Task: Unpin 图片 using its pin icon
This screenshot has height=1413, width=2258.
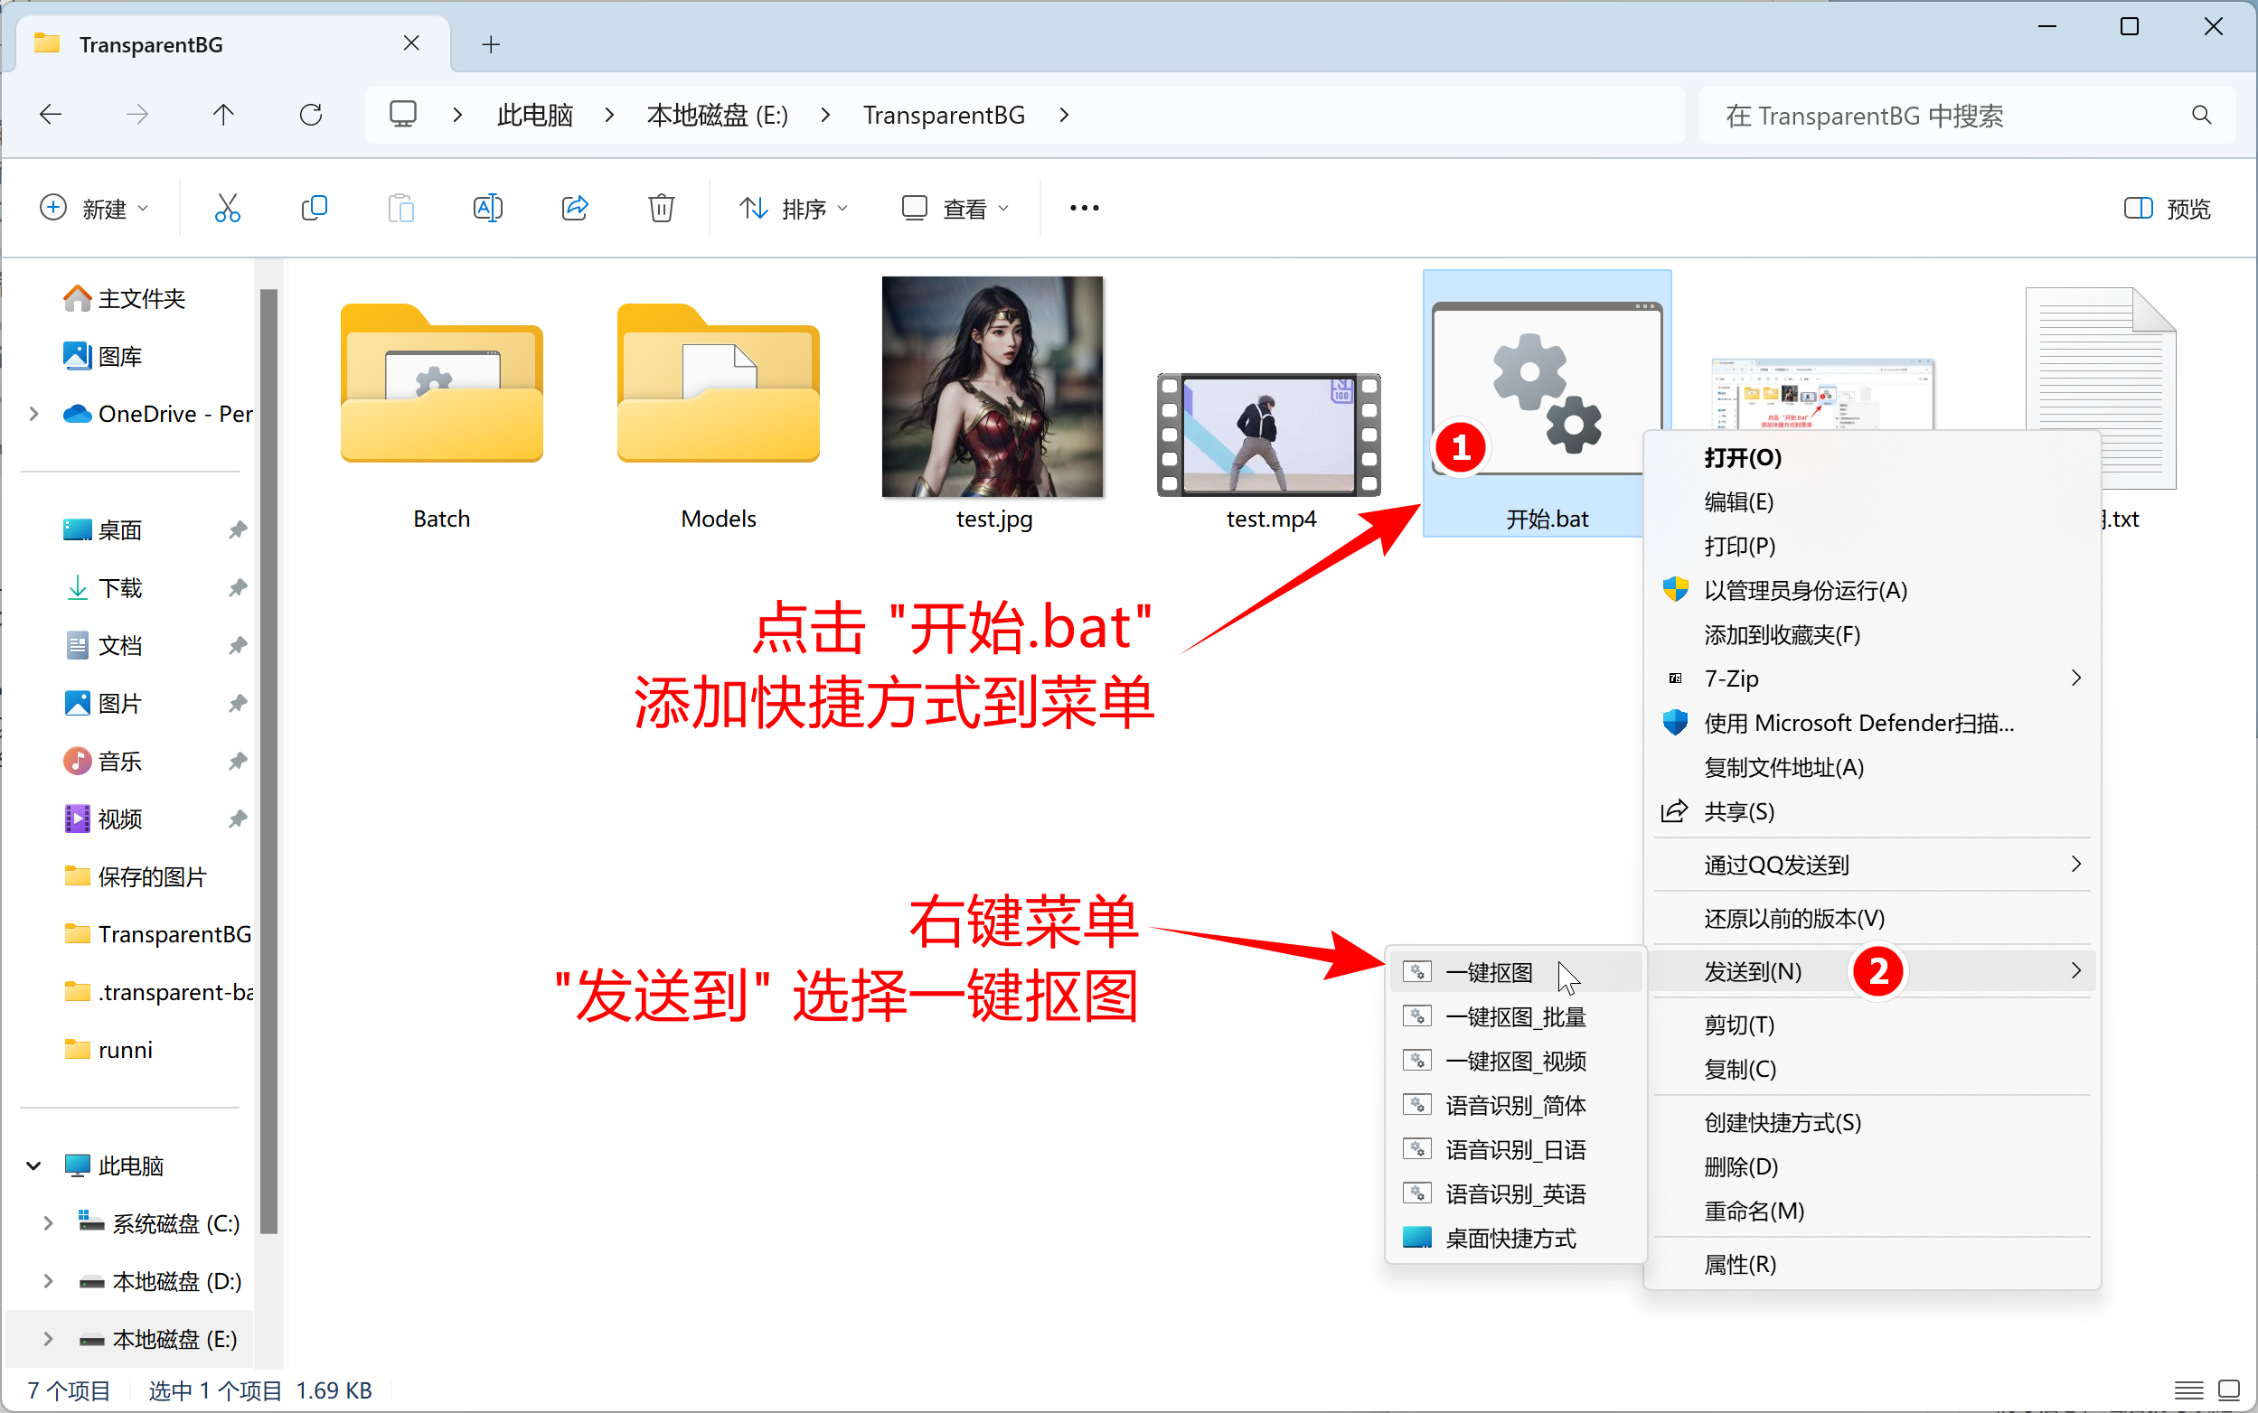Action: pos(238,703)
